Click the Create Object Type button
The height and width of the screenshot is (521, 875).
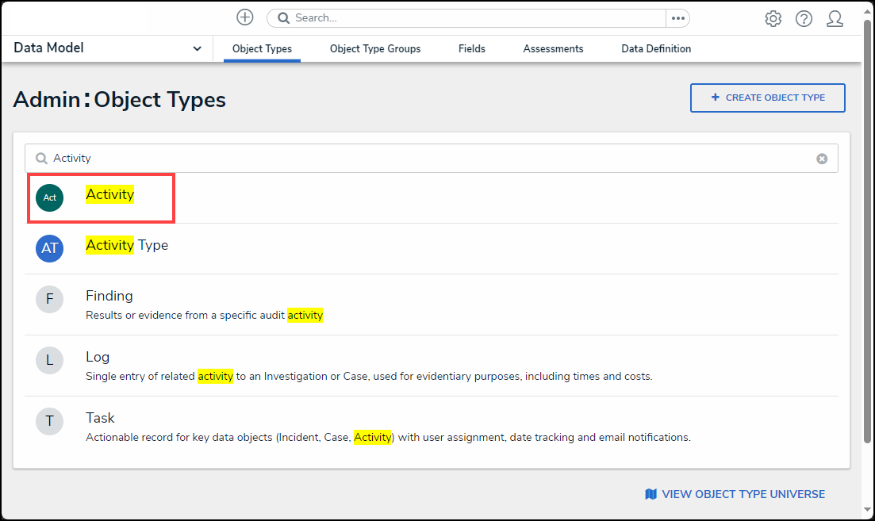click(767, 98)
